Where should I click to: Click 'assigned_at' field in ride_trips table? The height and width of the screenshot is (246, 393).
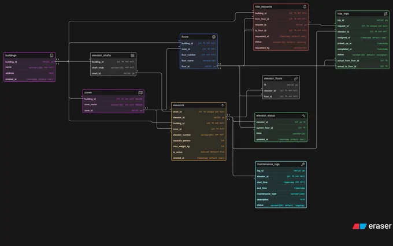coord(362,38)
